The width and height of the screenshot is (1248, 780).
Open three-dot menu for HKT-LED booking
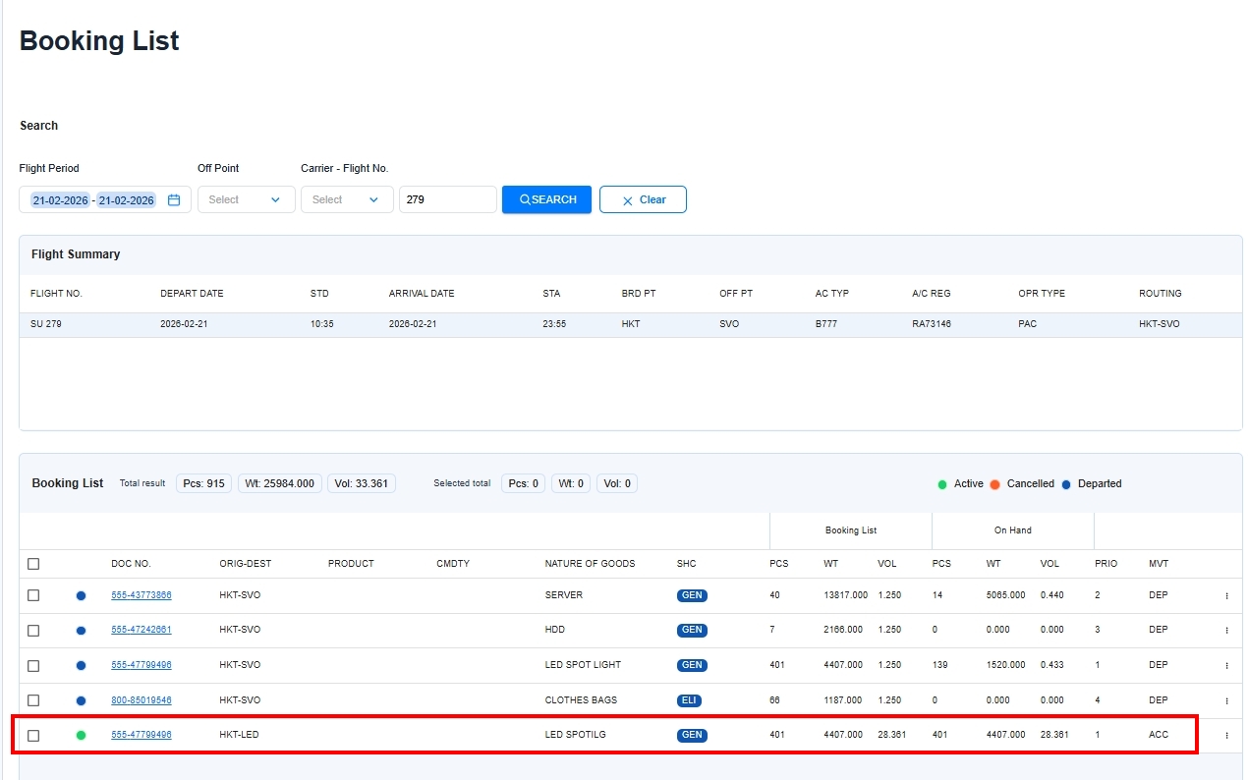tap(1226, 735)
